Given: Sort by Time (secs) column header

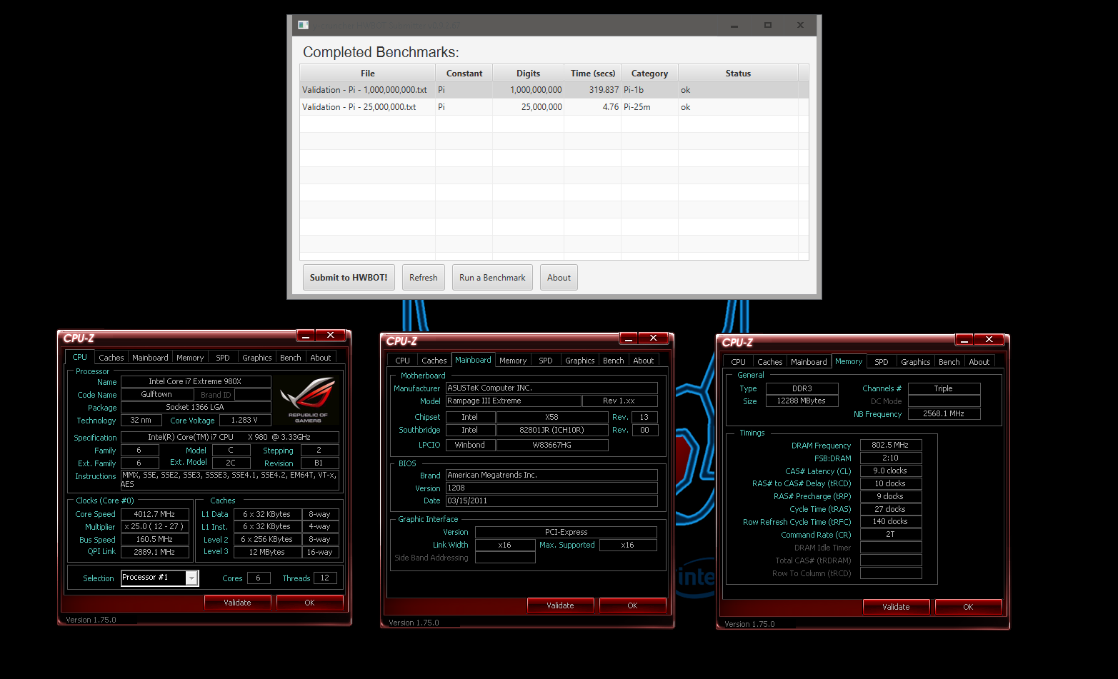Looking at the screenshot, I should pos(593,73).
